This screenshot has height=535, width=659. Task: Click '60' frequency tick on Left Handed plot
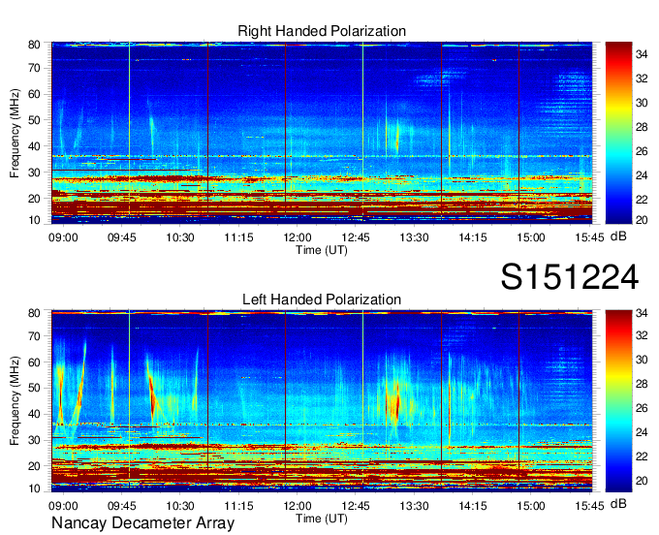pos(34,362)
